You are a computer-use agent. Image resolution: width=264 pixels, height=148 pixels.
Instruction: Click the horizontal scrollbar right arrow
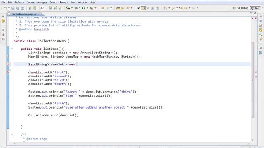[249, 143]
